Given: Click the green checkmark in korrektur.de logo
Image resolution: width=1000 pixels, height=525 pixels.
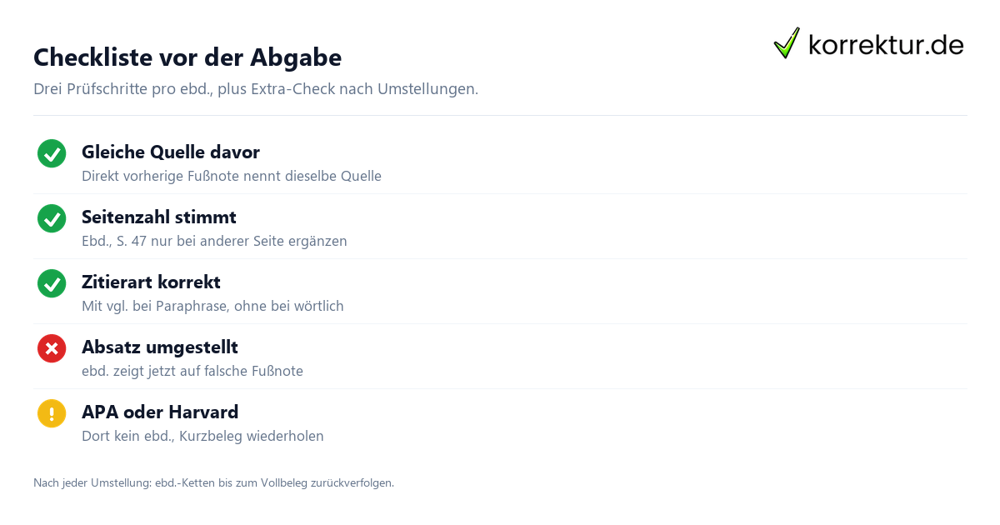Looking at the screenshot, I should click(787, 43).
